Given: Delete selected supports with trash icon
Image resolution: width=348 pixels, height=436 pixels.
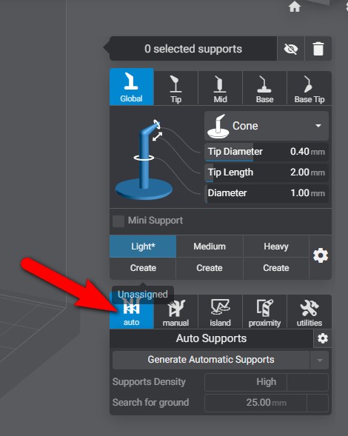Looking at the screenshot, I should click(x=318, y=49).
